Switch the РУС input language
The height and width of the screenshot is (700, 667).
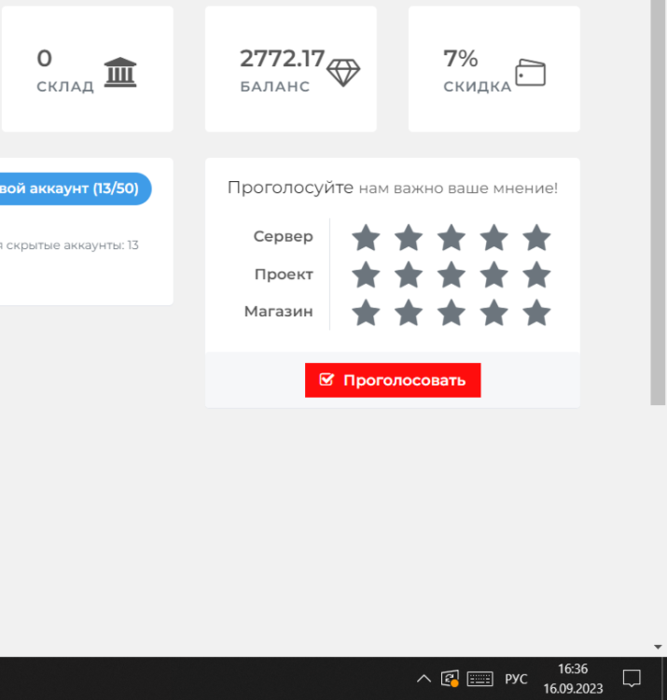point(516,679)
